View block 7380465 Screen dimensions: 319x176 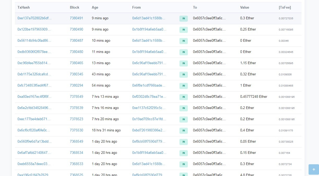click(x=76, y=63)
